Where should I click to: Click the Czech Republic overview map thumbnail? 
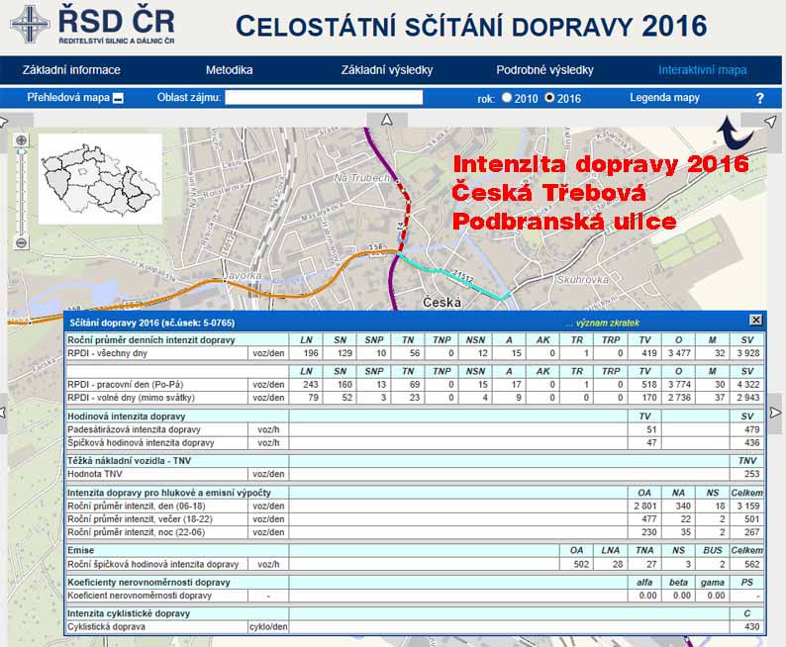click(101, 179)
